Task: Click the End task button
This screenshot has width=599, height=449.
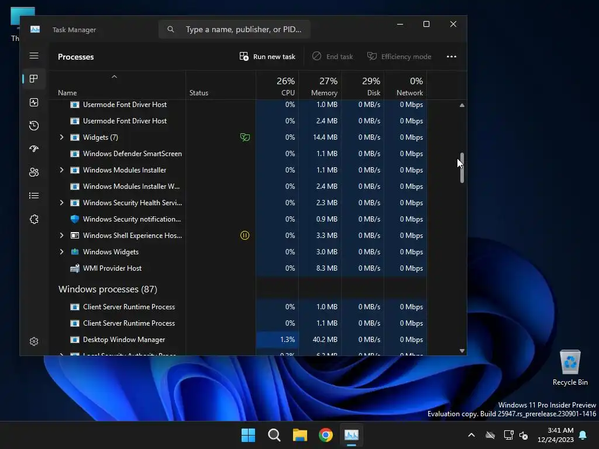Action: (x=332, y=57)
